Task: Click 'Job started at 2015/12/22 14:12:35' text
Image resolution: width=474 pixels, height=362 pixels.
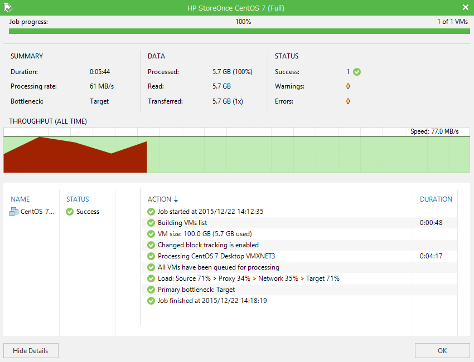Action: click(x=210, y=212)
